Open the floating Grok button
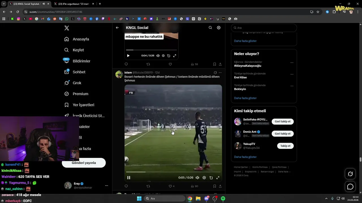This screenshot has height=203, width=362. [x=350, y=174]
